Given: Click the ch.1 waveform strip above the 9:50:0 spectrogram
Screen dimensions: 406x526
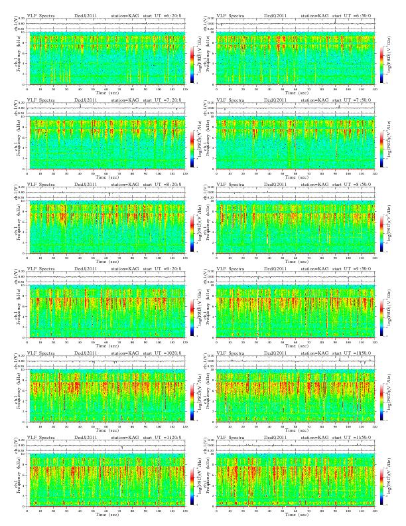Looking at the screenshot, I should coord(295,277).
